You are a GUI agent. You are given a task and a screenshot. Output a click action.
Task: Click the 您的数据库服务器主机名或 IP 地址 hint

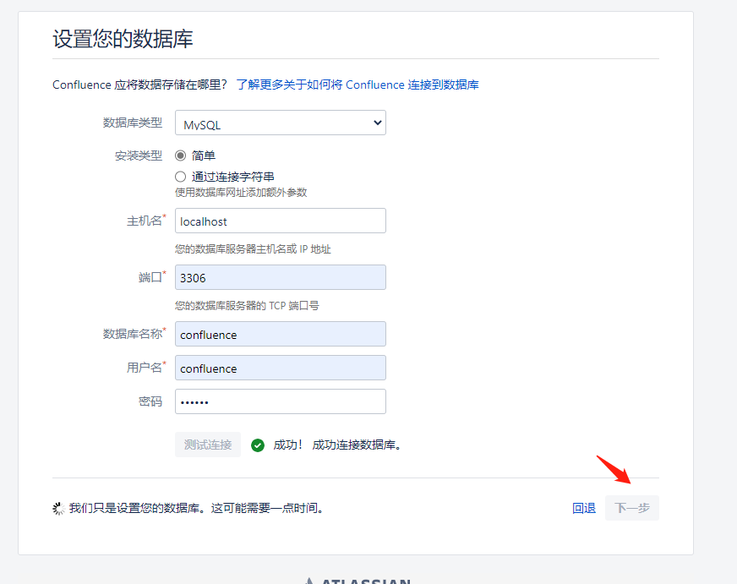coord(253,249)
